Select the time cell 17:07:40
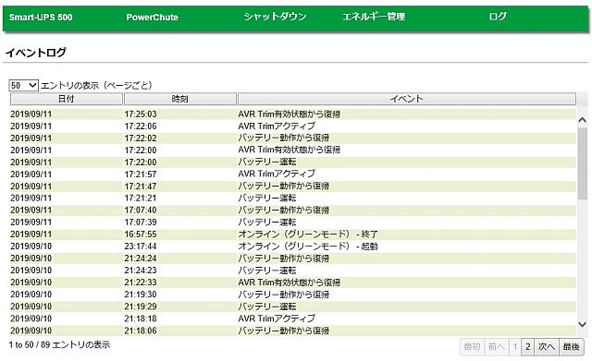This screenshot has width=592, height=361. [141, 210]
